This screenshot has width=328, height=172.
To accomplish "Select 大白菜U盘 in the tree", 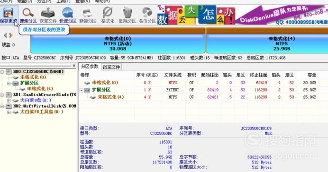I will (x=36, y=100).
